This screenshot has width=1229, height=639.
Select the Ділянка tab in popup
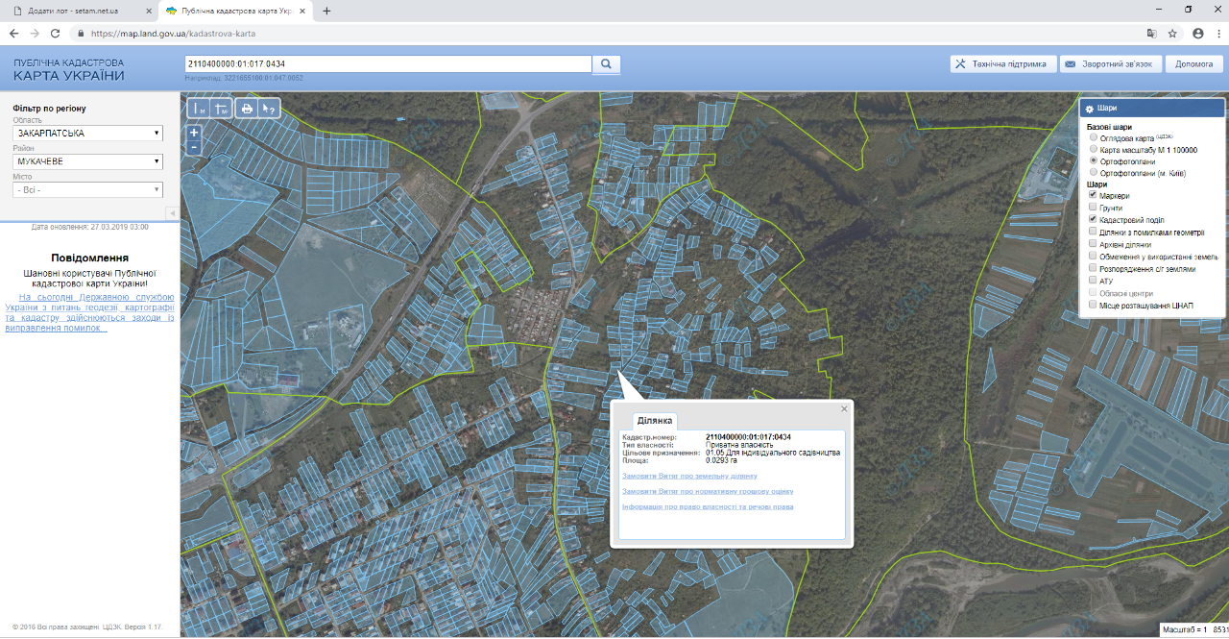coord(656,421)
